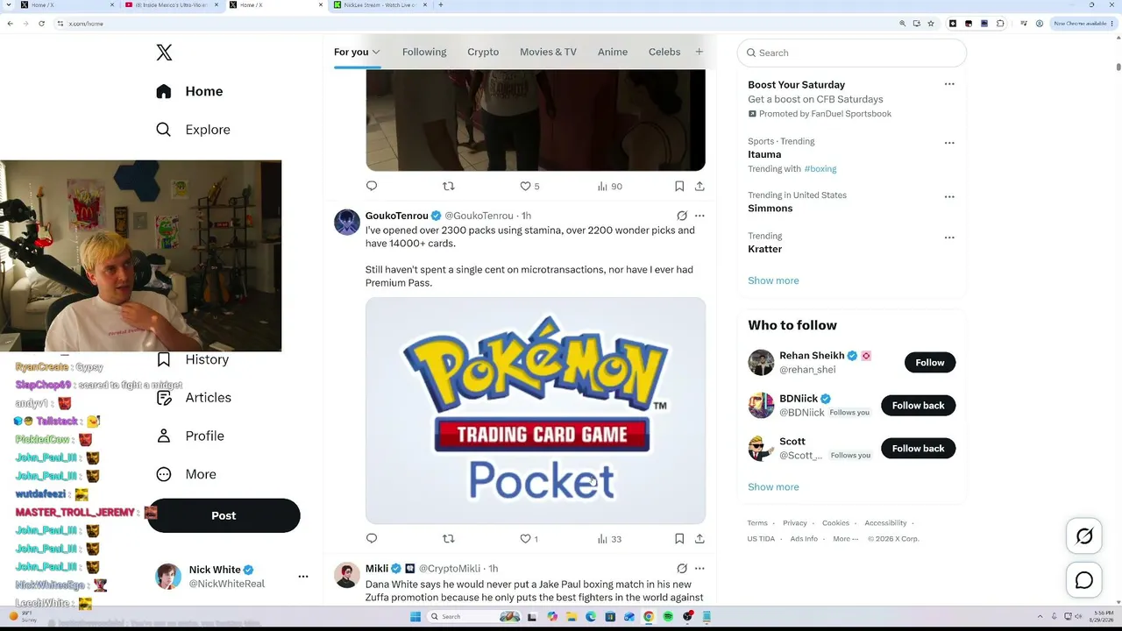Open options for Boost Your Saturday promo
Screen dimensions: 1122x631
click(x=949, y=84)
